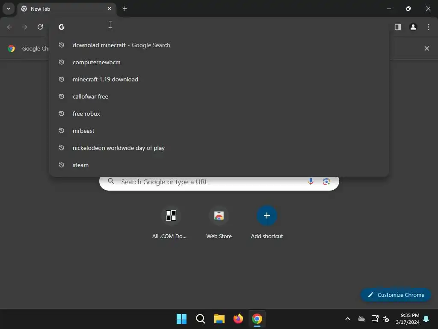Click the back navigation arrow
The height and width of the screenshot is (329, 438).
(x=9, y=27)
